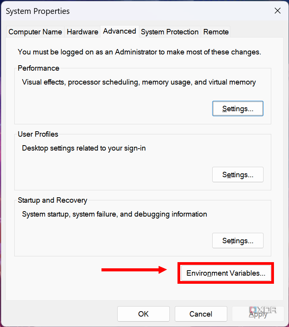This screenshot has height=327, width=289.
Task: Switch to the System Protection tab
Action: [x=169, y=32]
